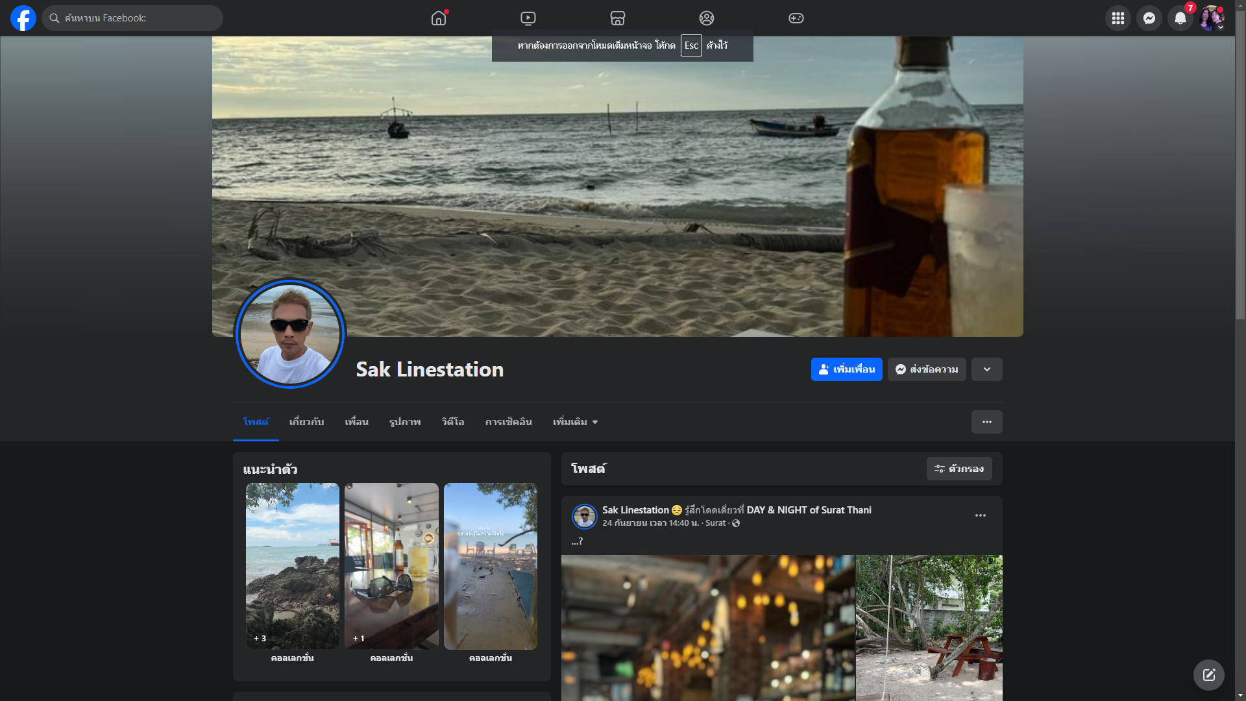1246x701 pixels.
Task: Switch to the รูปภาพ tab
Action: click(405, 422)
